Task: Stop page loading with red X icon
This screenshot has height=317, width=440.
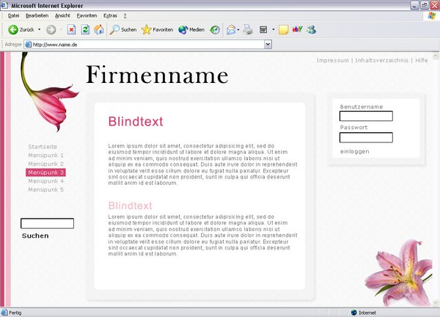Action: coord(72,29)
